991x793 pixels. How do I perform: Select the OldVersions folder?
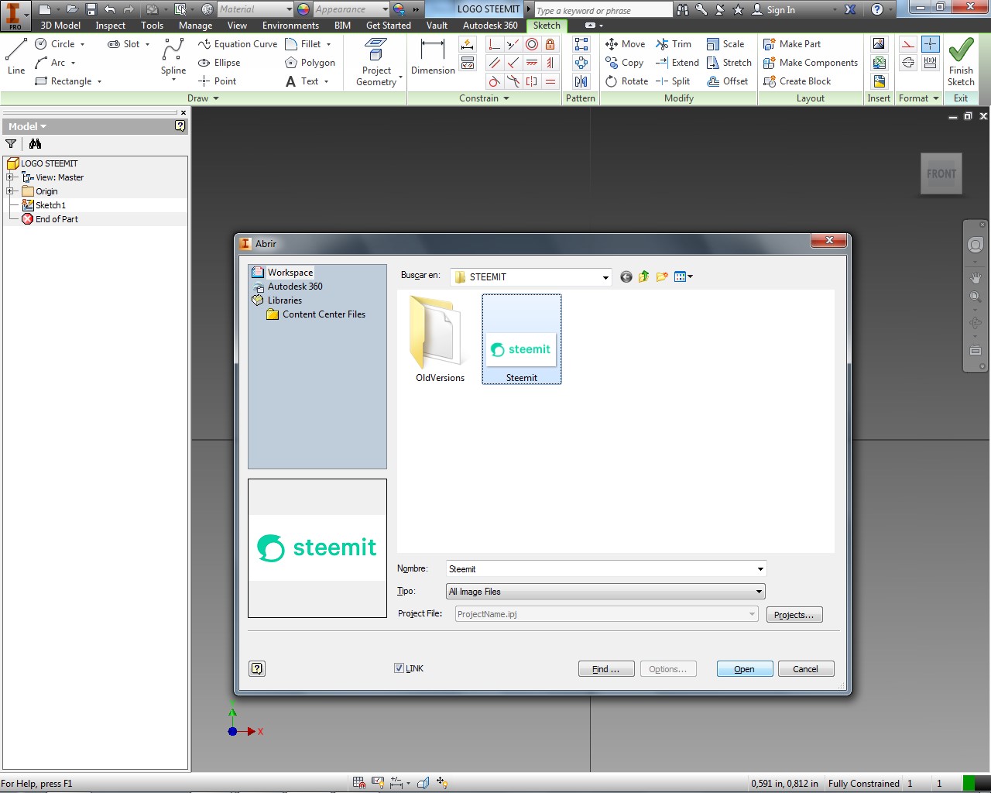(x=440, y=339)
